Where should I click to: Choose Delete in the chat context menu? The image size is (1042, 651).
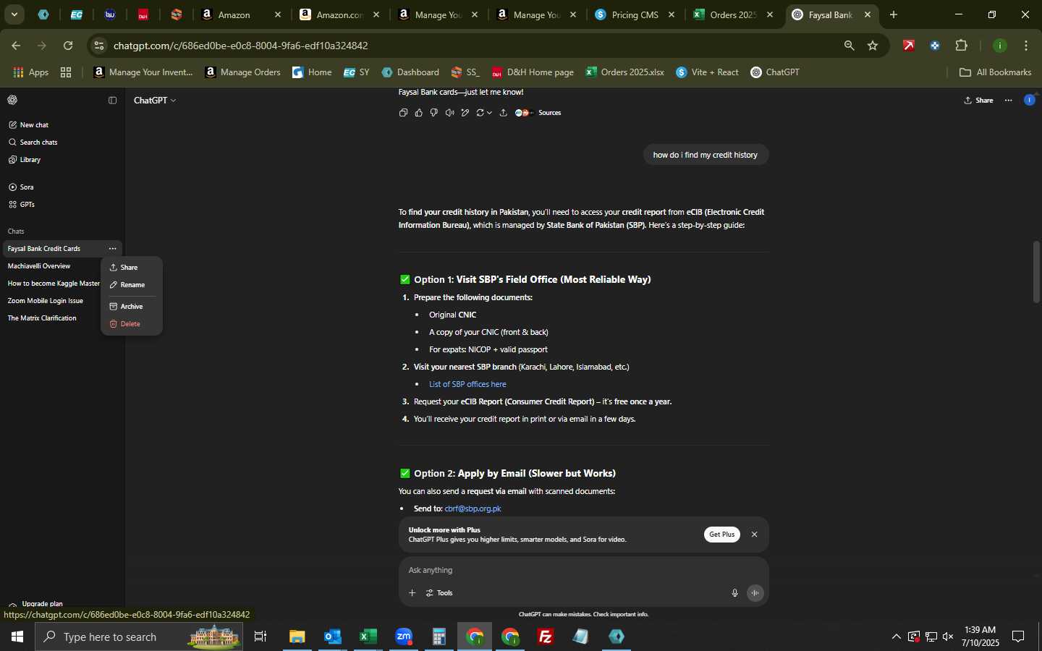click(131, 324)
